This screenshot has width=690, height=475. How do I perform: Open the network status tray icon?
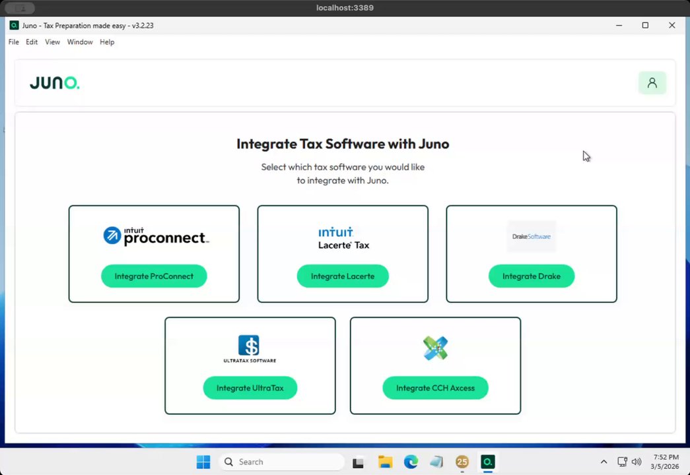point(622,462)
